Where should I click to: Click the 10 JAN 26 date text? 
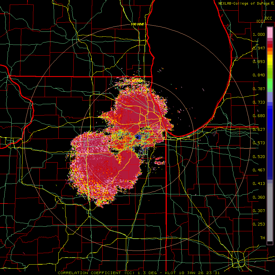click(191, 273)
